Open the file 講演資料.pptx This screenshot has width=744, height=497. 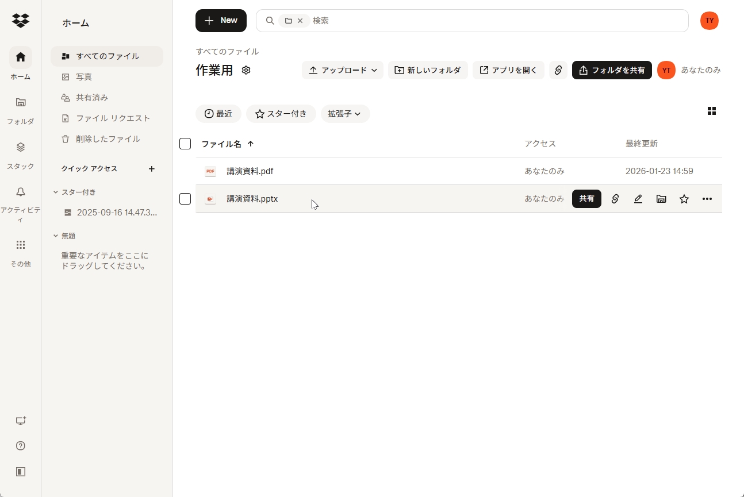[252, 199]
